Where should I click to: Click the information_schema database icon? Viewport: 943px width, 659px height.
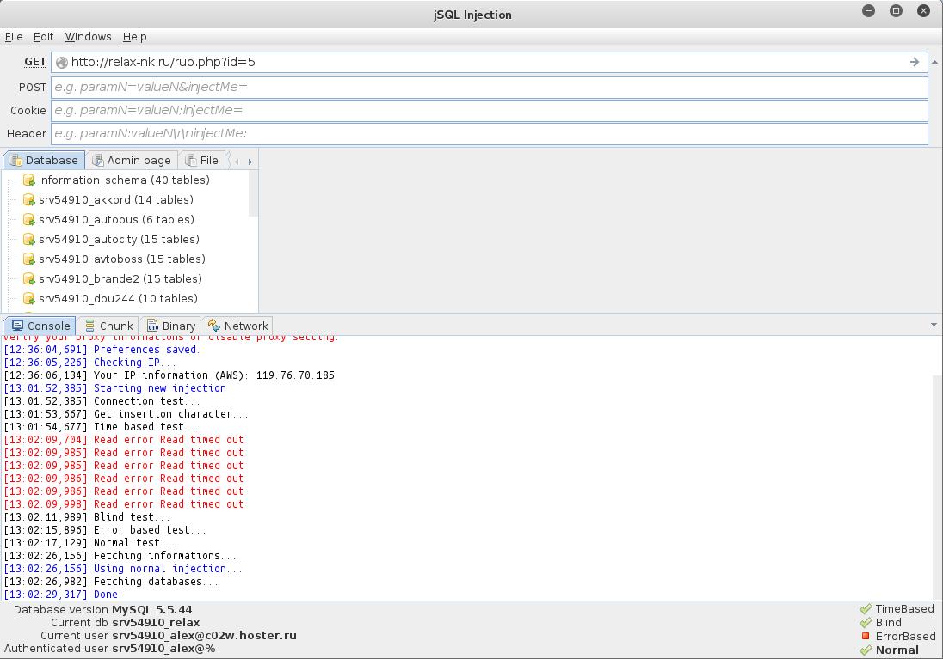[28, 180]
